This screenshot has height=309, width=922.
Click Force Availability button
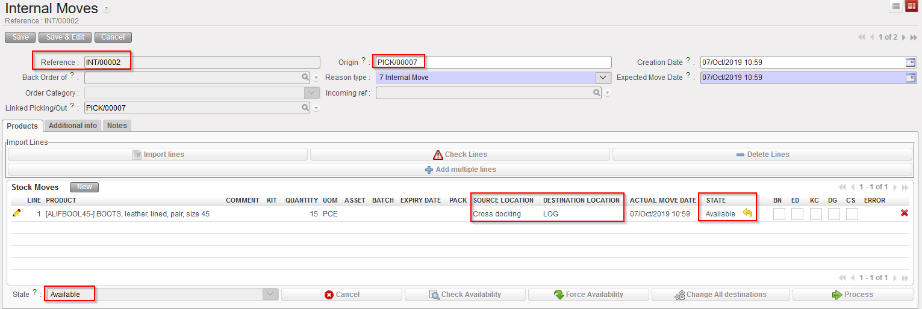[588, 295]
